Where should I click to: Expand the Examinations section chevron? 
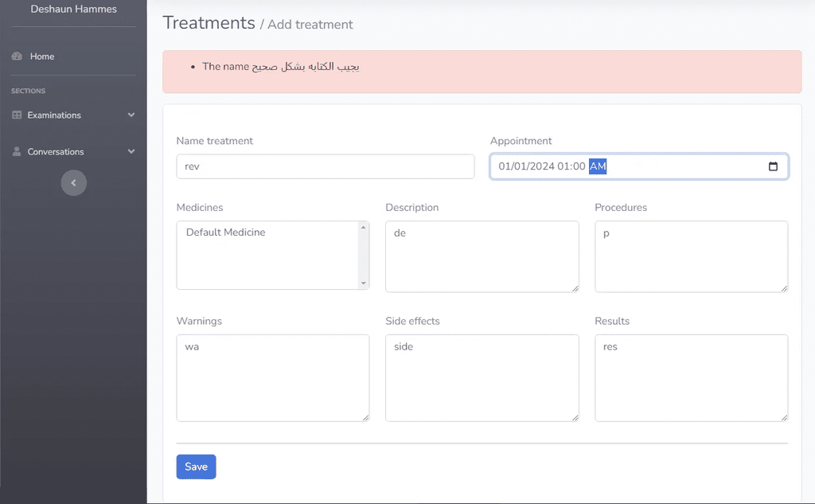(131, 115)
